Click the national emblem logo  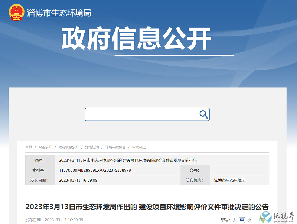point(16,12)
